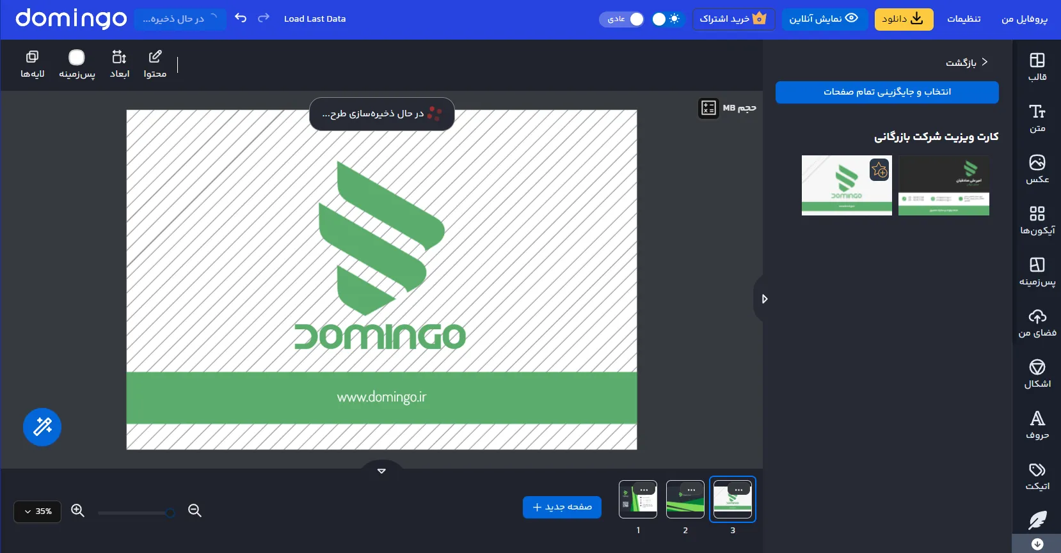Viewport: 1061px width, 553px height.
Task: Click انتخاب و جایگزینی تمام صفحات button
Action: 887,92
